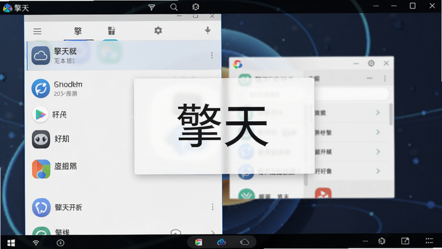This screenshot has width=442, height=249.
Task: Switch to the grid layout tab icon
Action: pyautogui.click(x=112, y=30)
